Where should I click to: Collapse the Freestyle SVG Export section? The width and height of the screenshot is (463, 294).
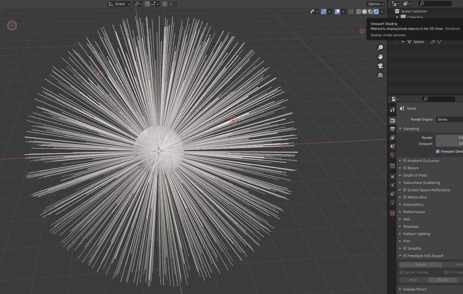click(400, 256)
